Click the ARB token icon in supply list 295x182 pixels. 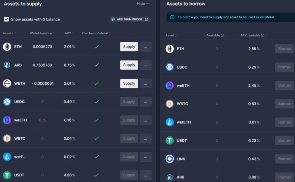point(7,65)
